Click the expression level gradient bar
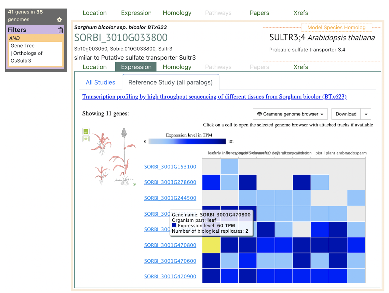The height and width of the screenshot is (293, 389). (187, 142)
